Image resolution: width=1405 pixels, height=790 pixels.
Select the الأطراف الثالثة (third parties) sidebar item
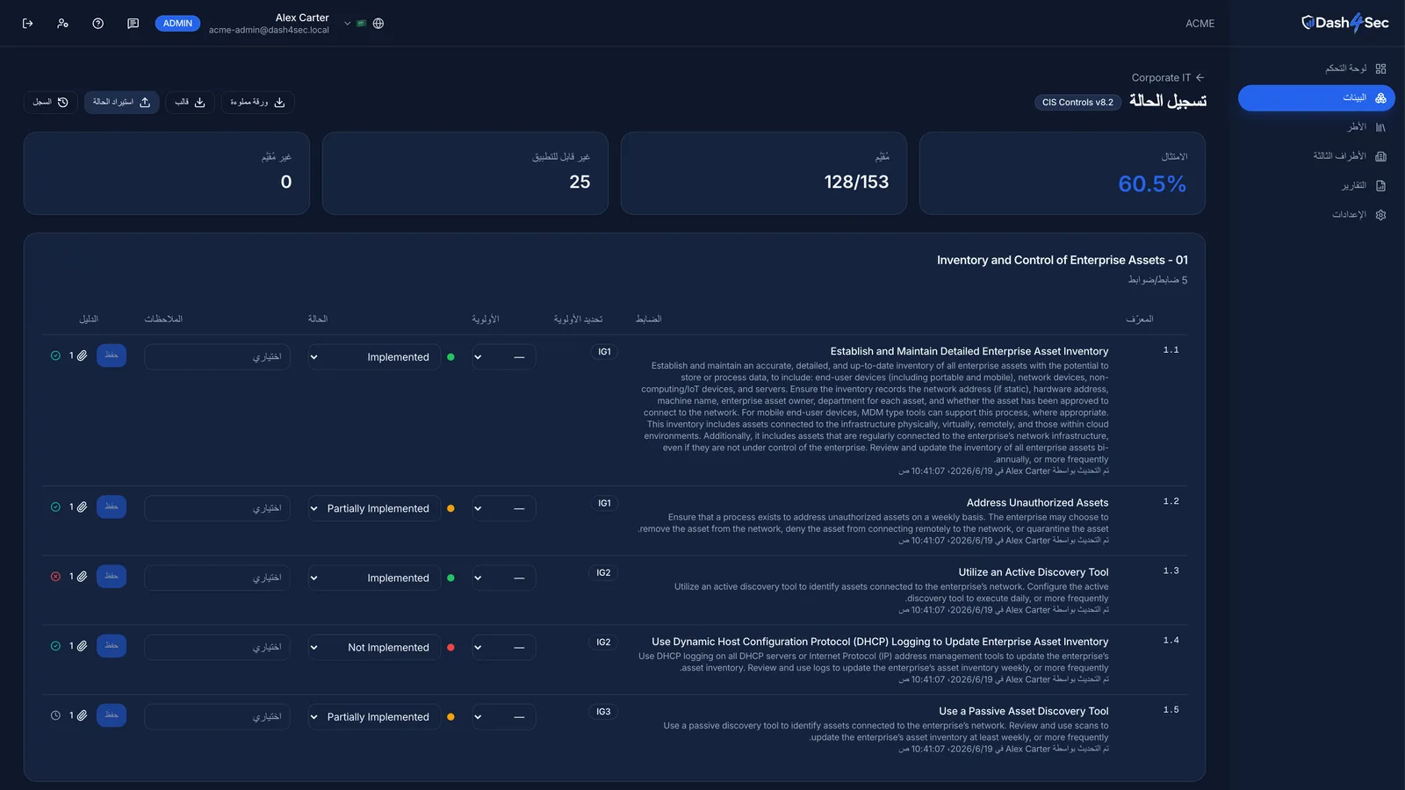[x=1349, y=156]
